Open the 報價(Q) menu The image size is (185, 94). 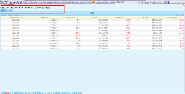point(50,3)
